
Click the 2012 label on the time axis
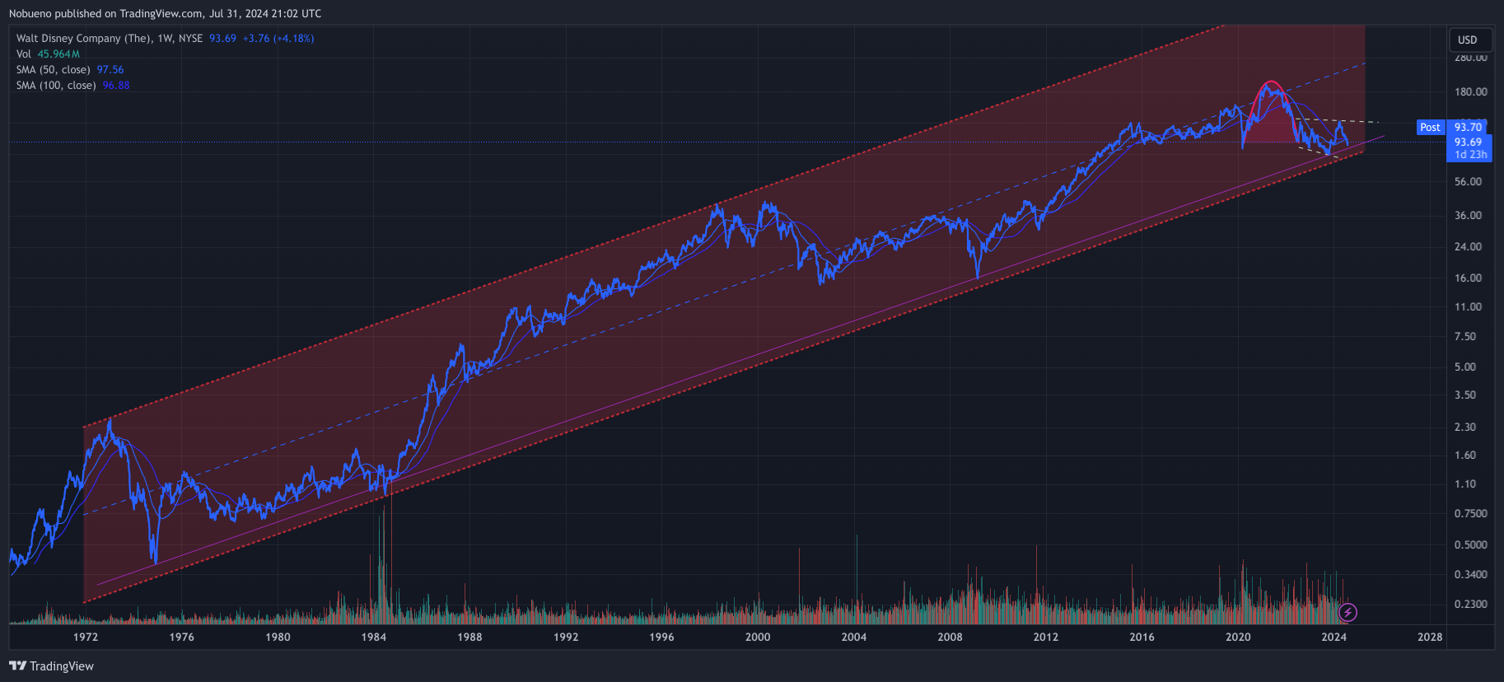(1046, 637)
